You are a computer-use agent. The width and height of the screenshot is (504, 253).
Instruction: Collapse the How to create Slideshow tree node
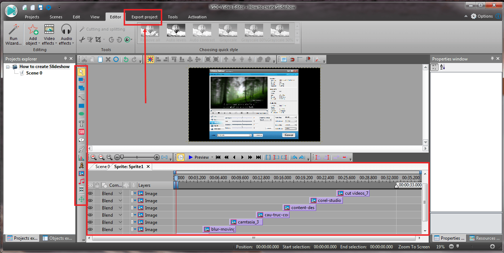coord(8,67)
